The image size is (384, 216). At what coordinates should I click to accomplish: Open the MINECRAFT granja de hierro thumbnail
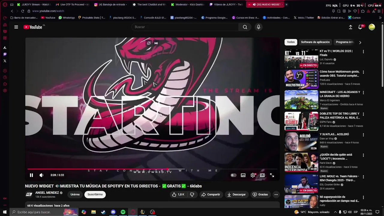(301, 100)
